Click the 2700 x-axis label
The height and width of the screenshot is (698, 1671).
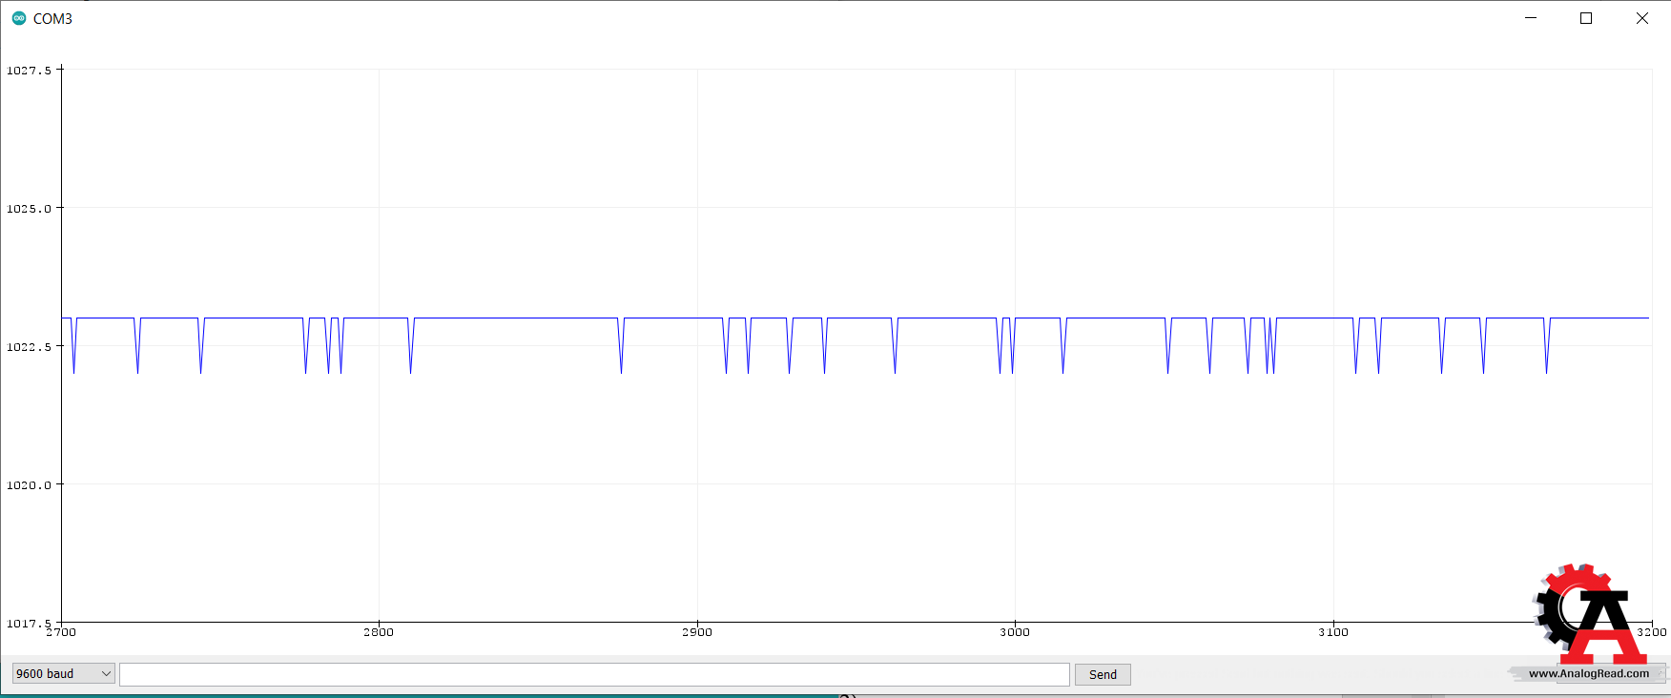[x=61, y=632]
